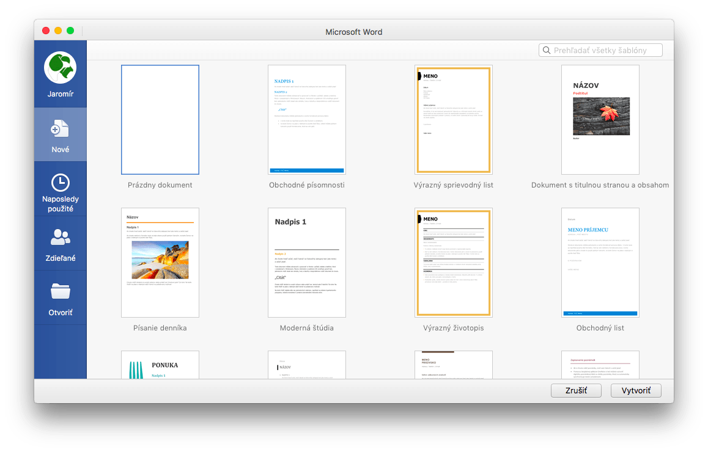
Task: Select Dokument s titulnou stranou a obsahom thumbnail
Action: coord(600,120)
